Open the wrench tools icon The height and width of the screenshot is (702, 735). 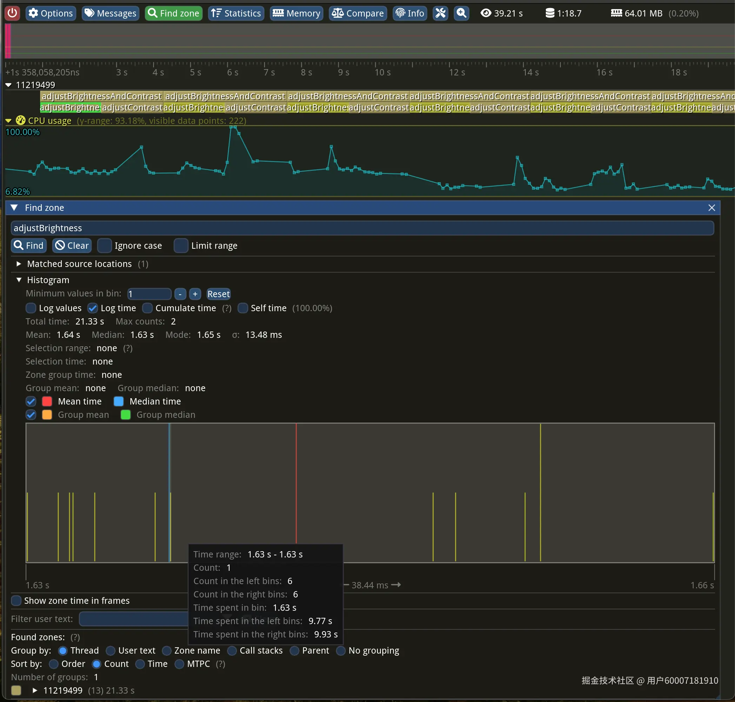coord(440,13)
